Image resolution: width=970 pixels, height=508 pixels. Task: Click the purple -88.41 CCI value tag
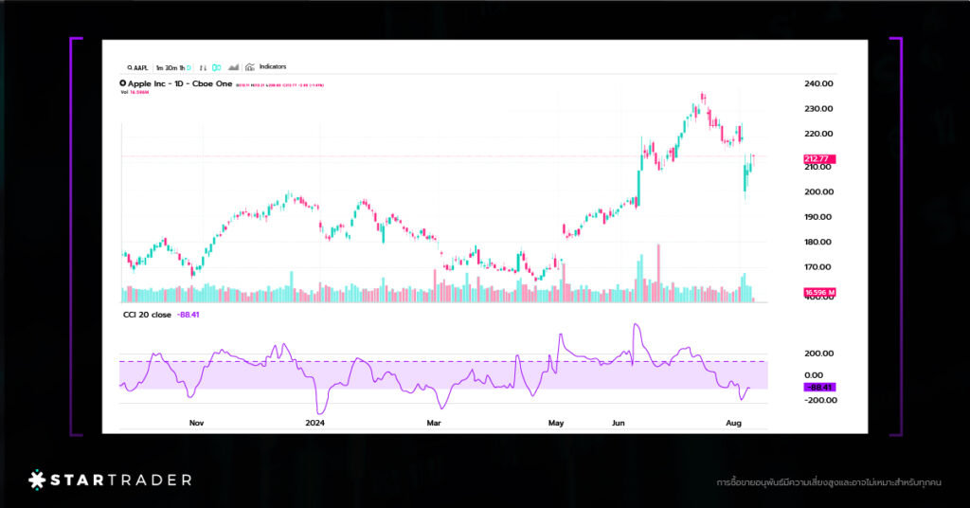[x=818, y=387]
